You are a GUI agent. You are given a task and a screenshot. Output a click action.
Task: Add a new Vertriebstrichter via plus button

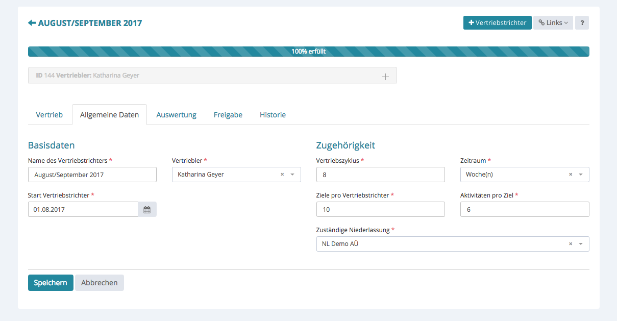497,23
